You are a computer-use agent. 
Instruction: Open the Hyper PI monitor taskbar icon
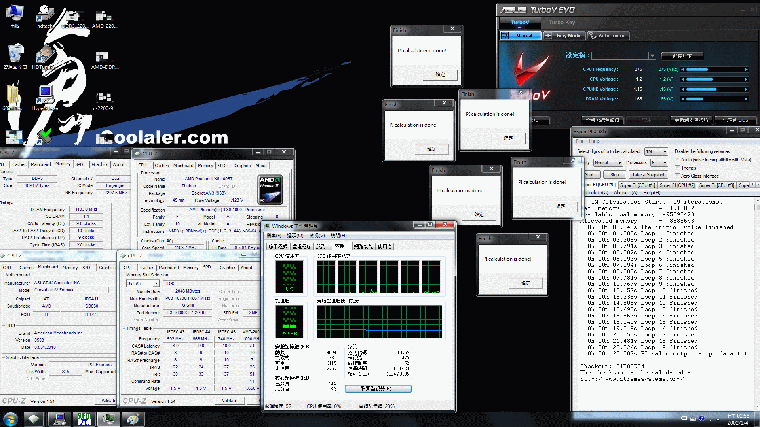[x=60, y=419]
